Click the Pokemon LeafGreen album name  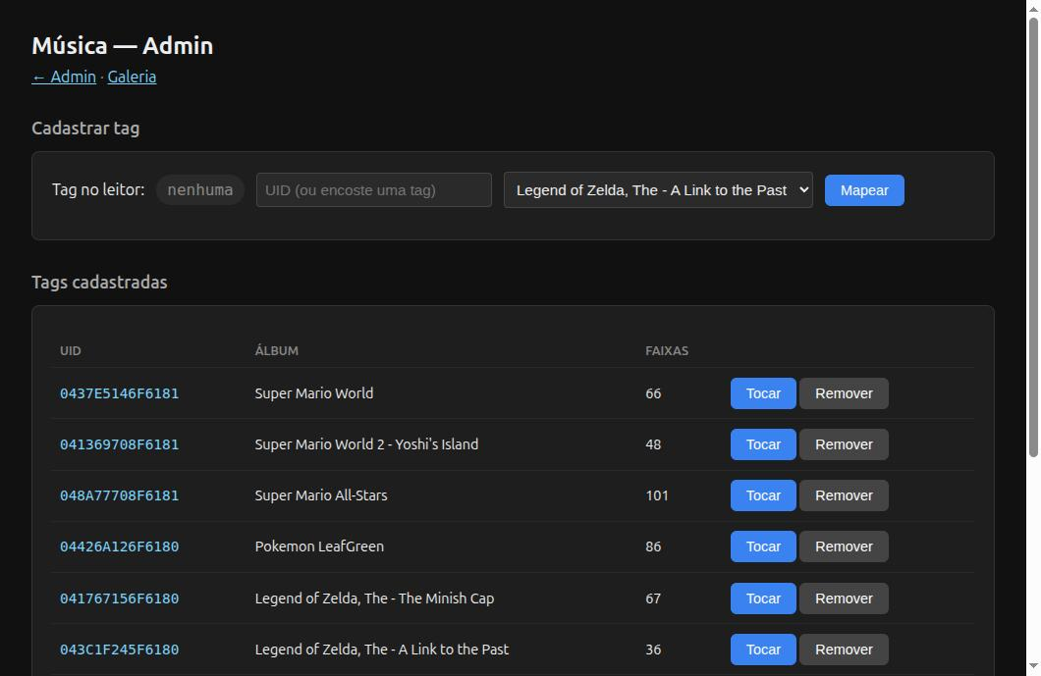[319, 546]
